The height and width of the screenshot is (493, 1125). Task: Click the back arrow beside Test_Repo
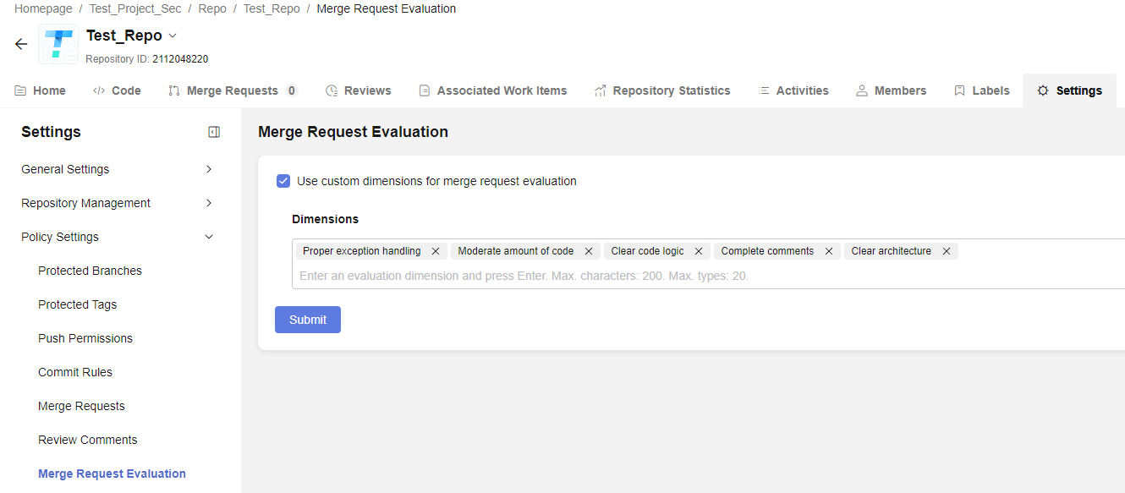(21, 44)
